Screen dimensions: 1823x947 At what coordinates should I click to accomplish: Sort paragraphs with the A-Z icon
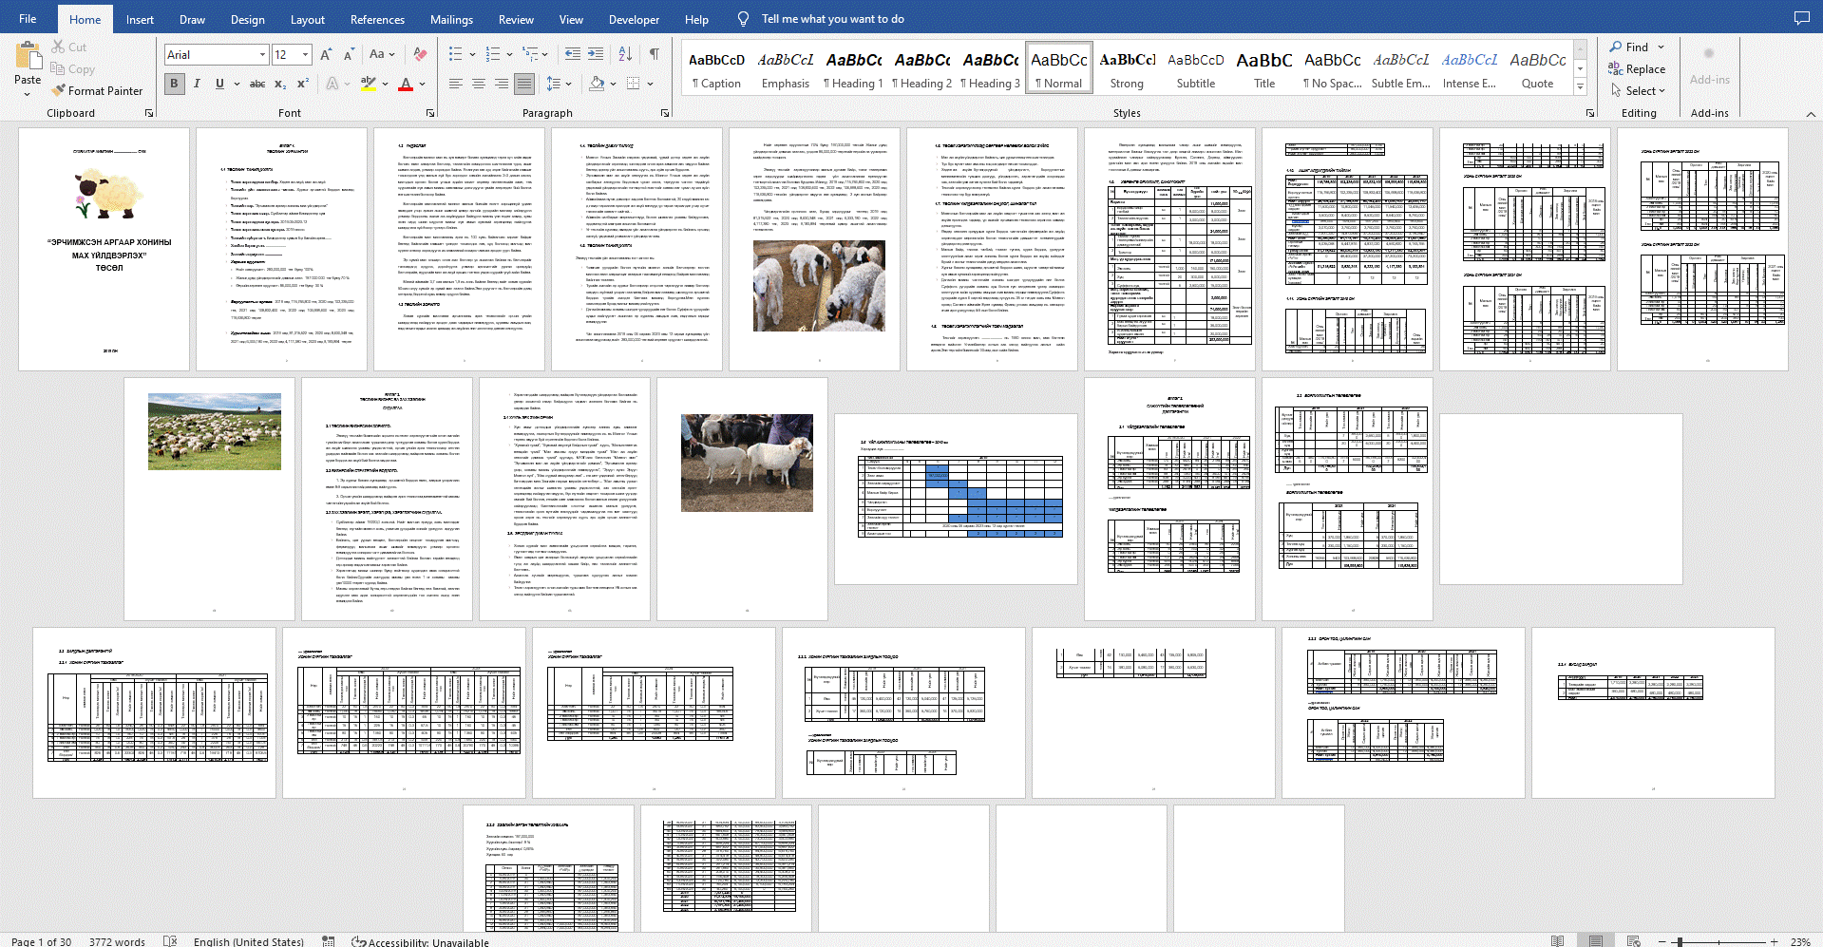(x=625, y=54)
